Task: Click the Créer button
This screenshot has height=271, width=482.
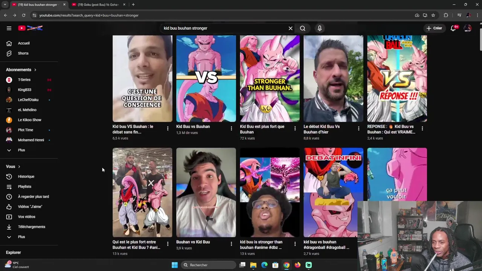Action: tap(434, 28)
